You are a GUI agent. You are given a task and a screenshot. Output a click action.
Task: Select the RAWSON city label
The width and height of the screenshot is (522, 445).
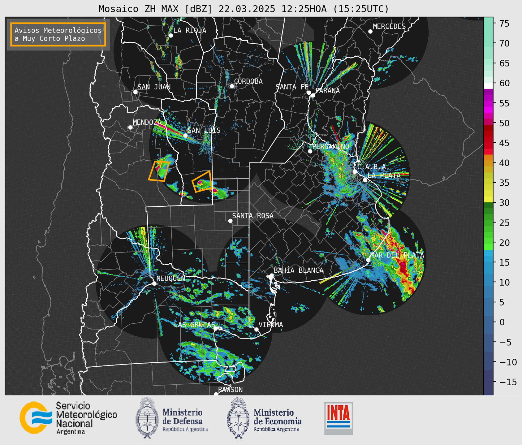pos(231,390)
